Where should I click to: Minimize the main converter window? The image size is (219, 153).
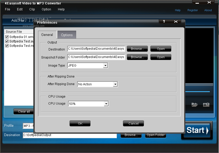click(197, 3)
